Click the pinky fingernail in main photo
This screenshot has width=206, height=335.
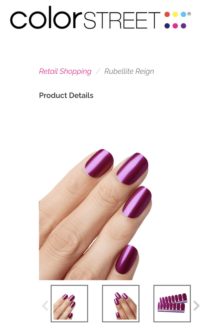coord(126,259)
